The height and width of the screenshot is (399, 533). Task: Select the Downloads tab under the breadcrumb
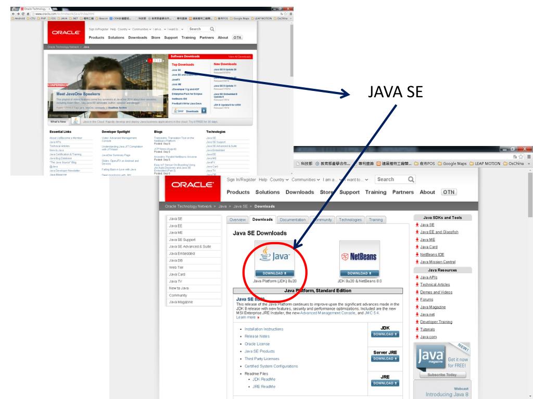[262, 220]
